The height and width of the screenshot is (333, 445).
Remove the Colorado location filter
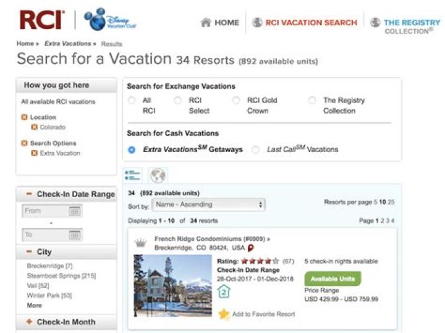(x=34, y=127)
